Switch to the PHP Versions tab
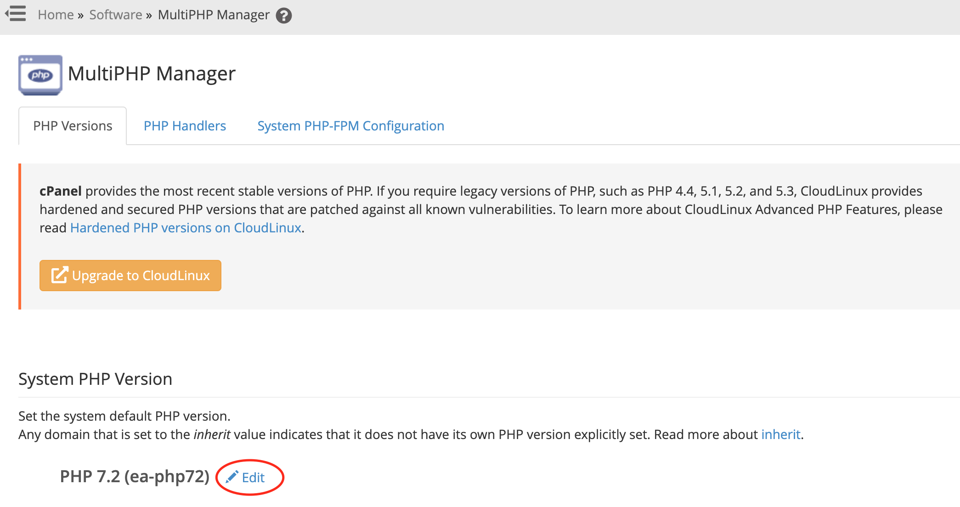The width and height of the screenshot is (960, 507). coord(73,126)
